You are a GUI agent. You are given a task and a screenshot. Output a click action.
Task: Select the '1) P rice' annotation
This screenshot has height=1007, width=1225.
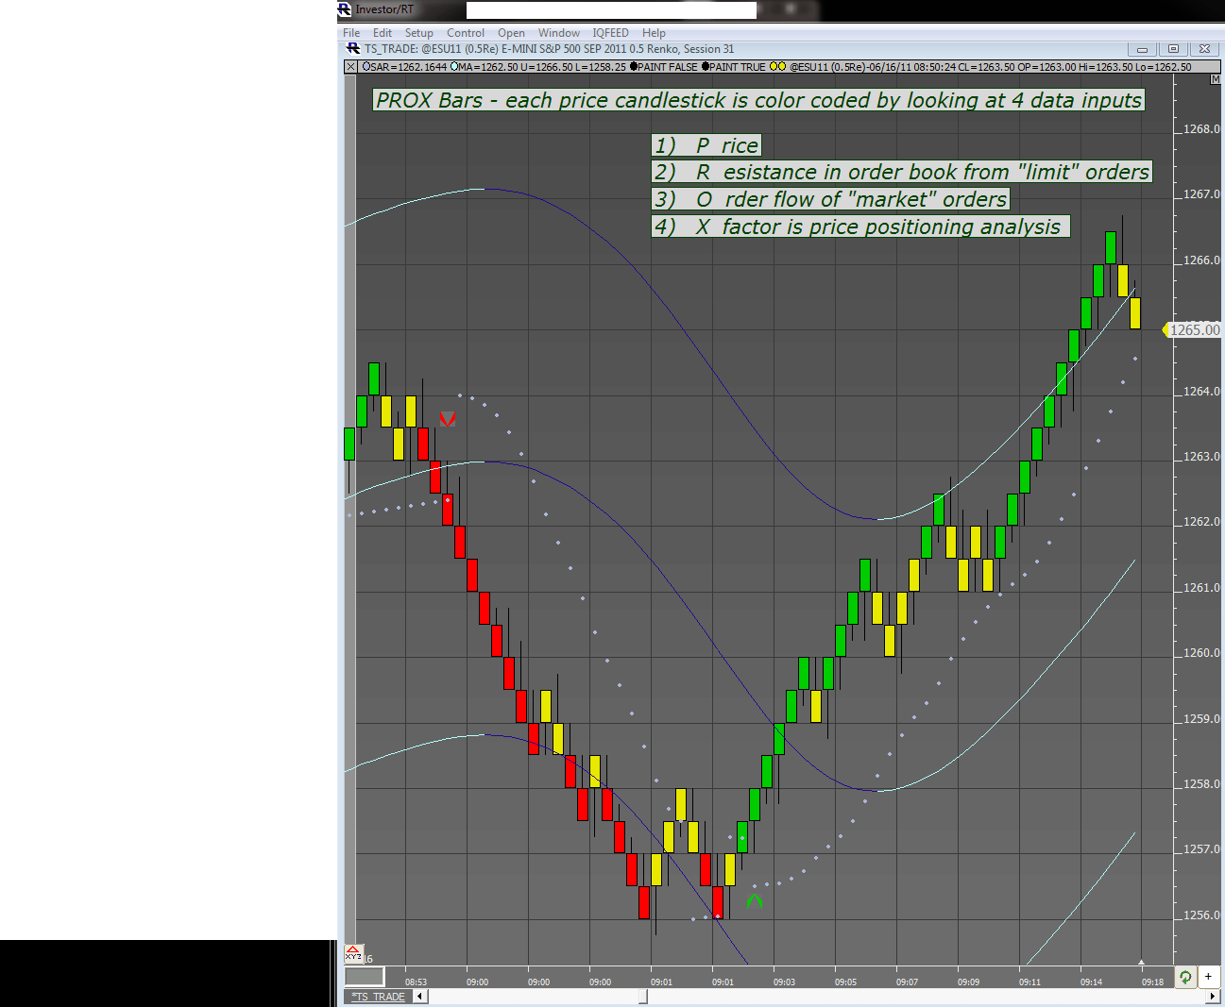[x=707, y=145]
